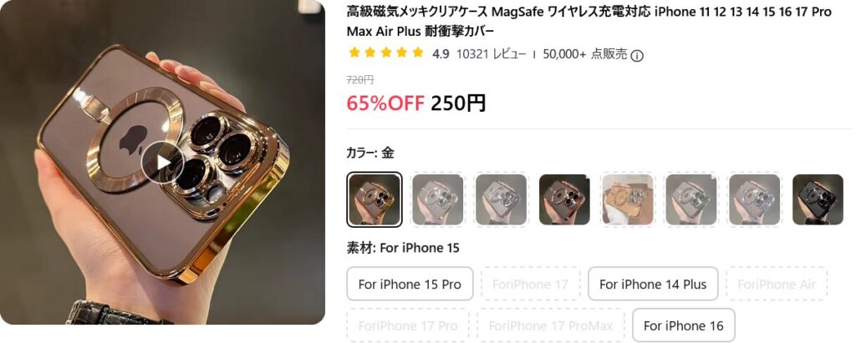Choose For iPhone 16 option
856x343 pixels.
(684, 325)
